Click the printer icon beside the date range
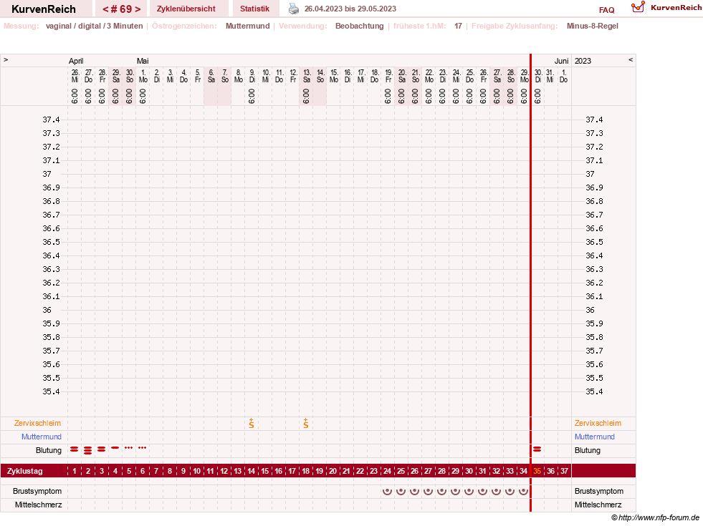Viewport: 703px width, 526px height. point(293,9)
